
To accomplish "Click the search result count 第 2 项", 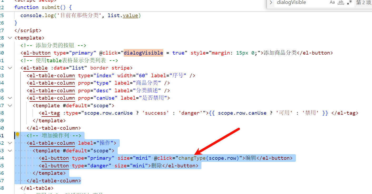I will click(x=364, y=2).
